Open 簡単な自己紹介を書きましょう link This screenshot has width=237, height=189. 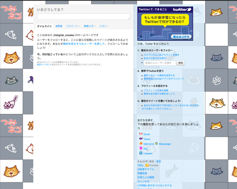[x=159, y=94]
